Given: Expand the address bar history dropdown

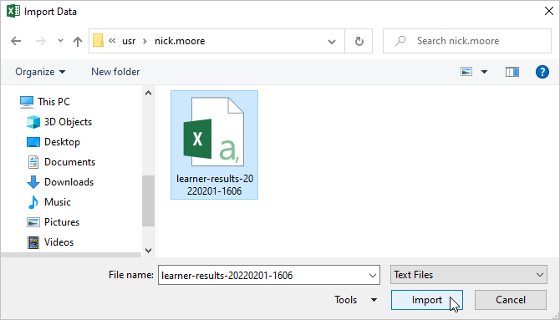Looking at the screenshot, I should [x=332, y=42].
